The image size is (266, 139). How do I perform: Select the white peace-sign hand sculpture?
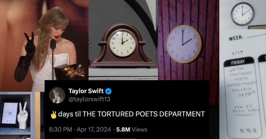pos(23,115)
